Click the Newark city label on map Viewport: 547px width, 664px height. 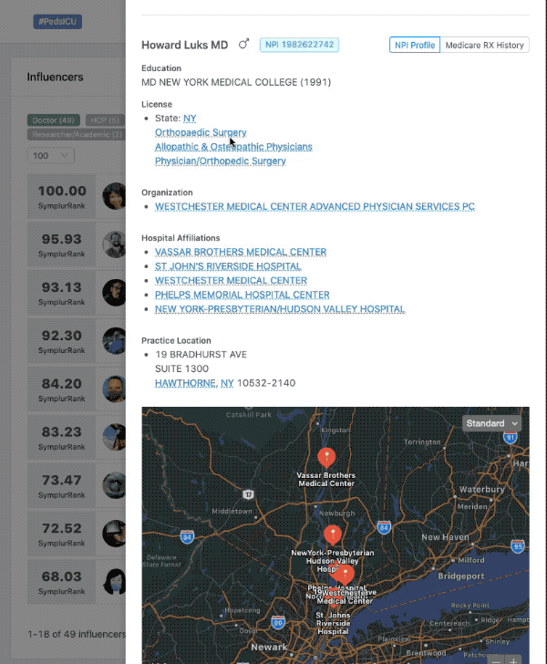tap(269, 647)
